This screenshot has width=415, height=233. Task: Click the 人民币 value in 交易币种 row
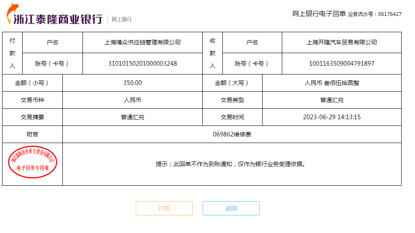click(132, 100)
